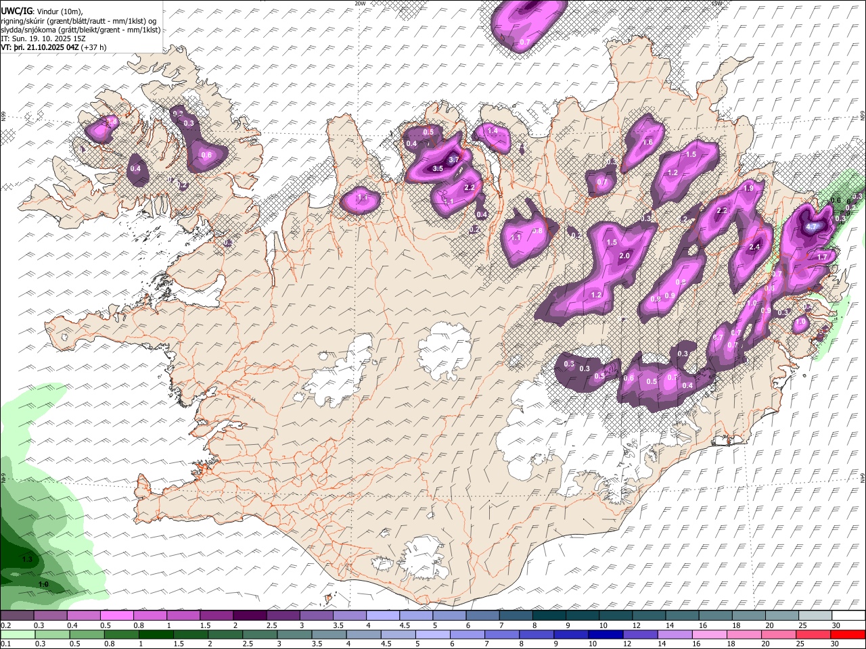Click the 2.4 precipitation value on the map
Image resolution: width=866 pixels, height=649 pixels.
click(755, 247)
